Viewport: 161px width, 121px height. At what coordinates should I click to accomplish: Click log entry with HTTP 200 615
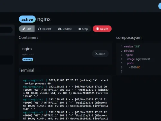66,91
